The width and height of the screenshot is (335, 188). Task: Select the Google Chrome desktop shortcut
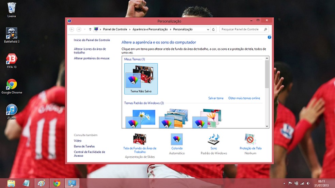12,86
